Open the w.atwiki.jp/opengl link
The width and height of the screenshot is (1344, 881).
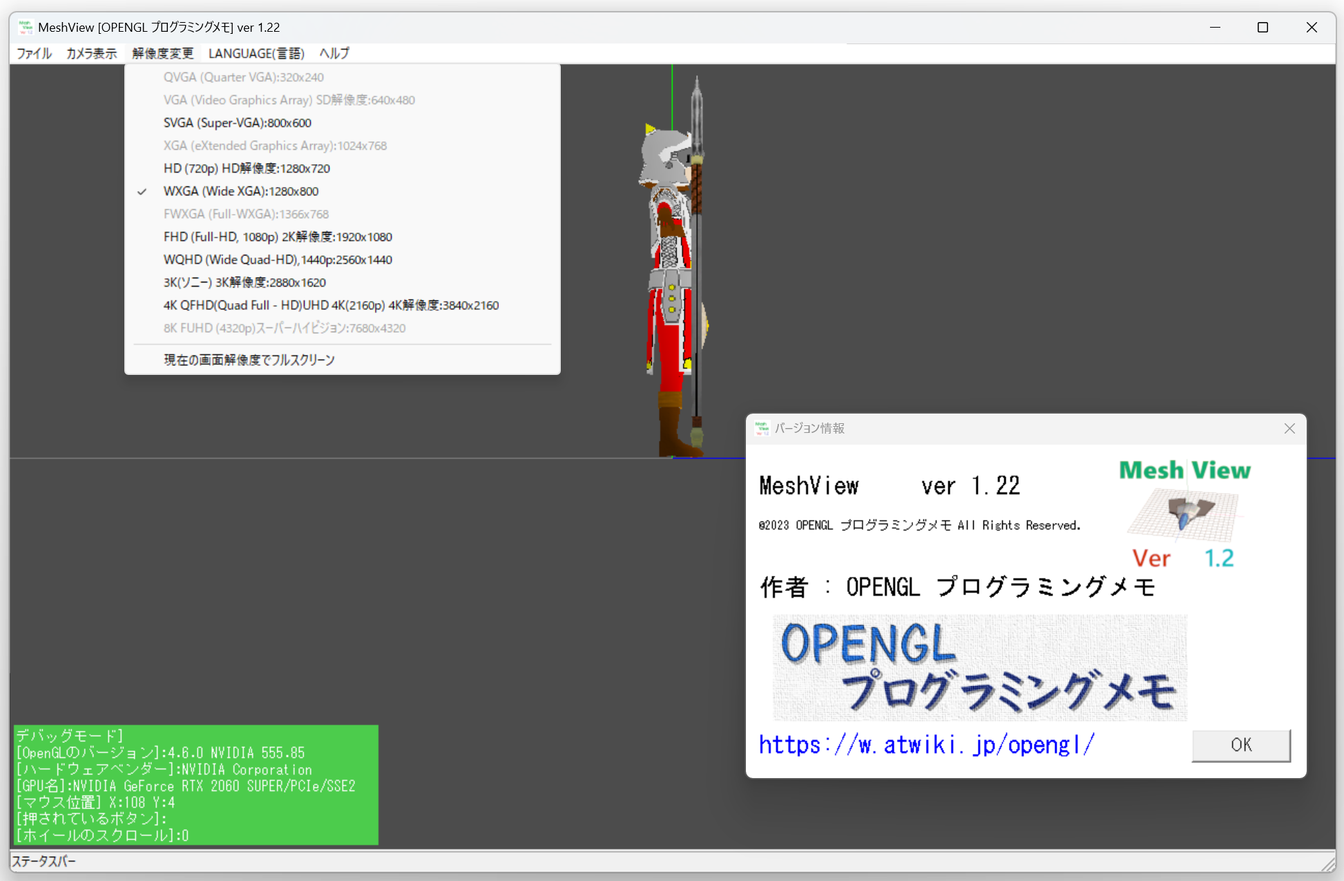[926, 744]
